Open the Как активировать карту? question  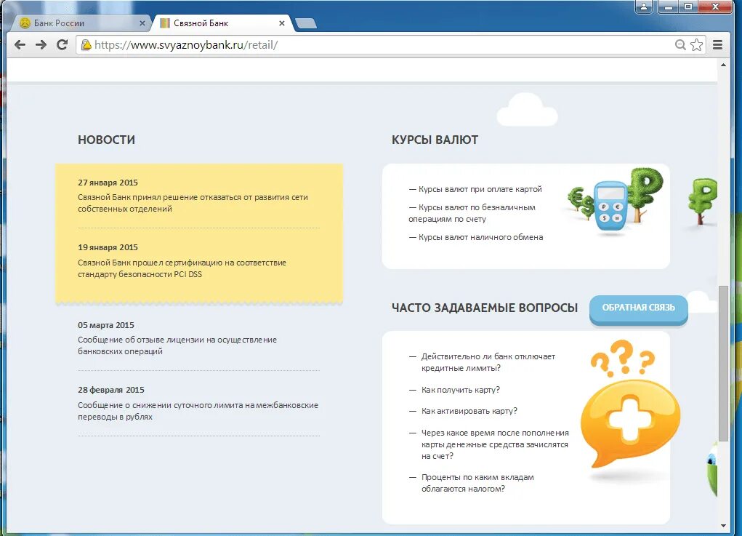[469, 410]
